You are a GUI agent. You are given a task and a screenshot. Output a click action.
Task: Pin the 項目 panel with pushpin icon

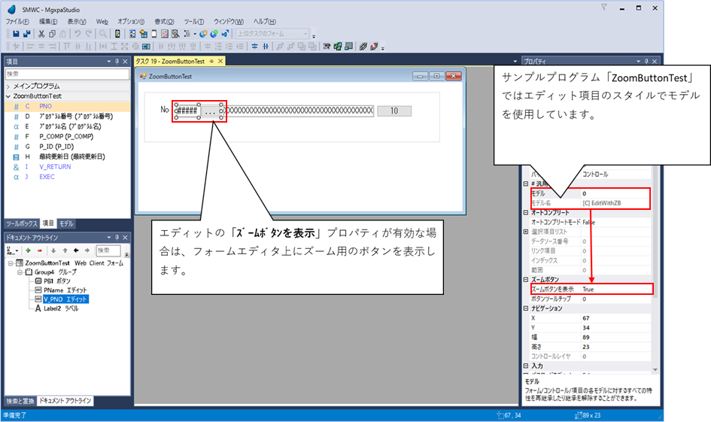117,61
